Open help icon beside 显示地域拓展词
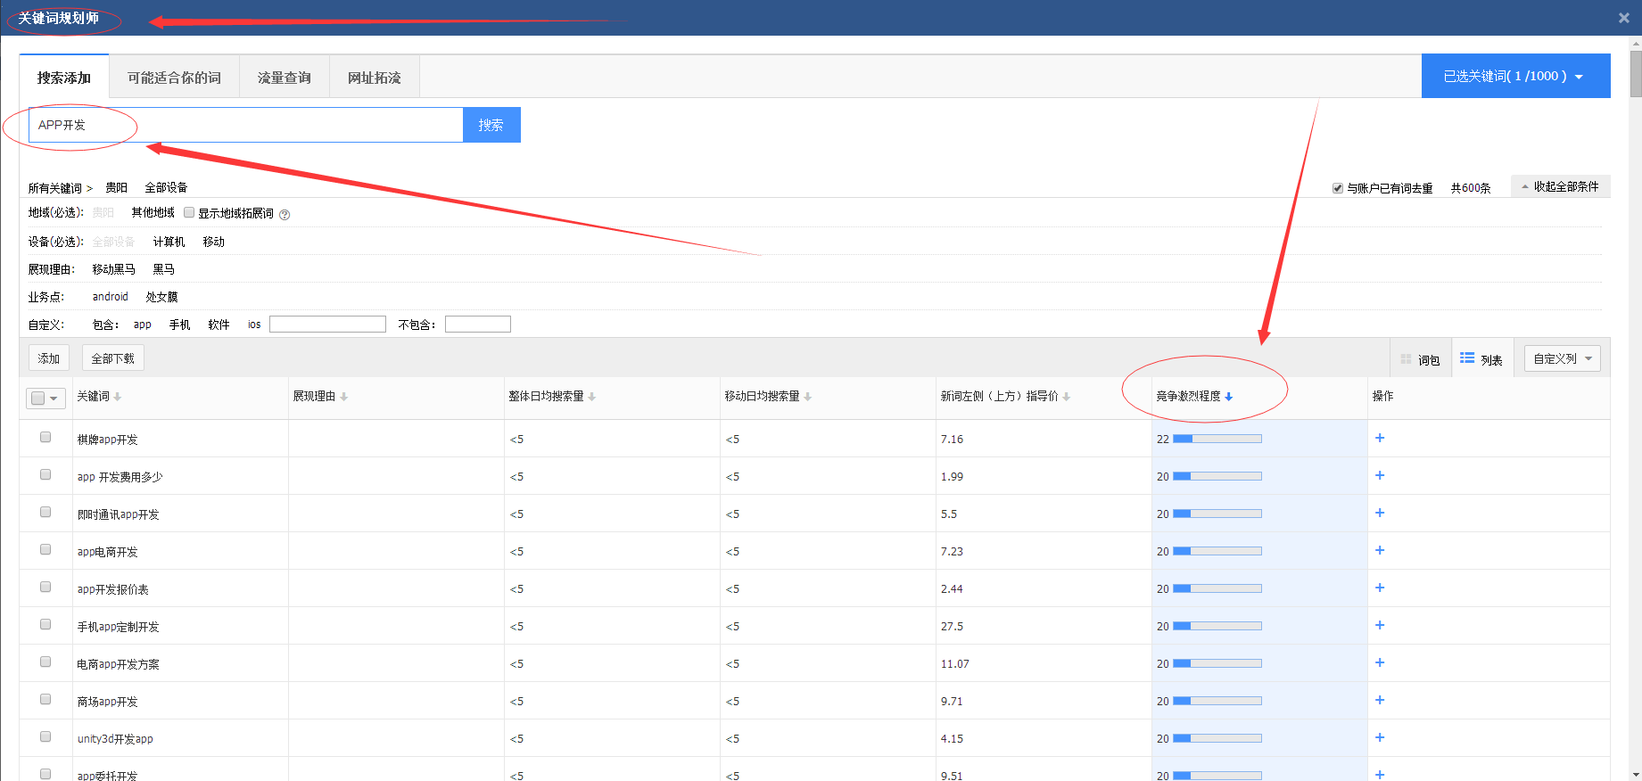The image size is (1642, 781). [285, 215]
